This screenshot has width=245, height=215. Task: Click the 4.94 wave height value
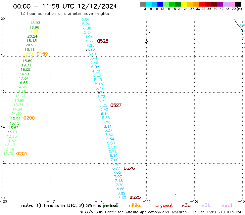(89, 37)
